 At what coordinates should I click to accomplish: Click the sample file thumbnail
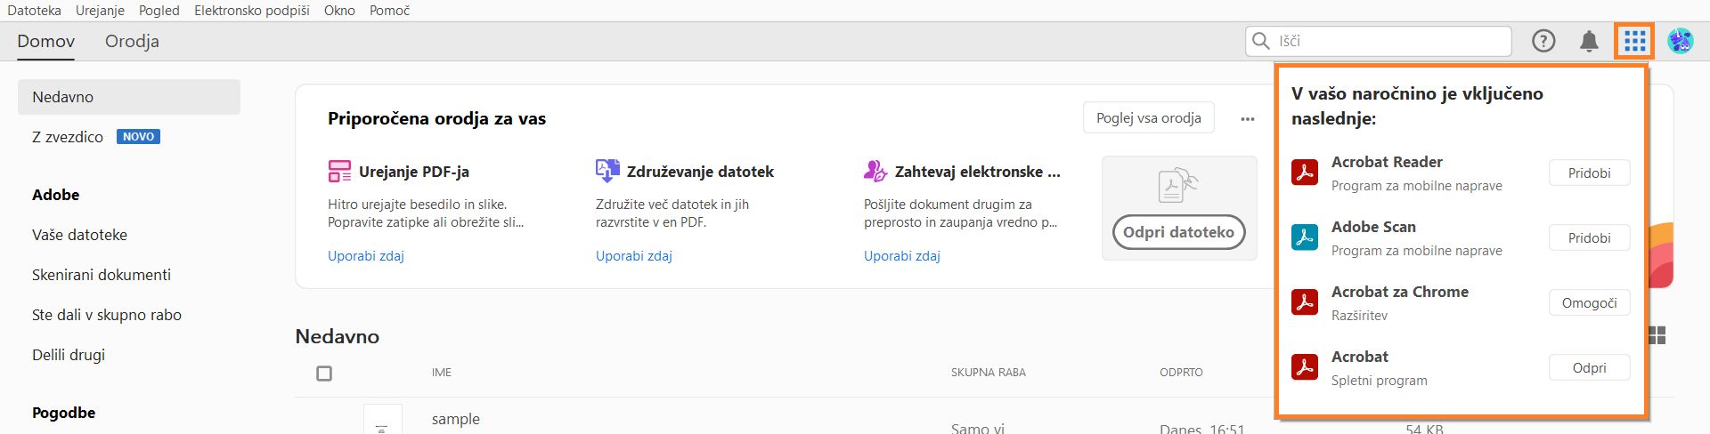click(x=382, y=420)
